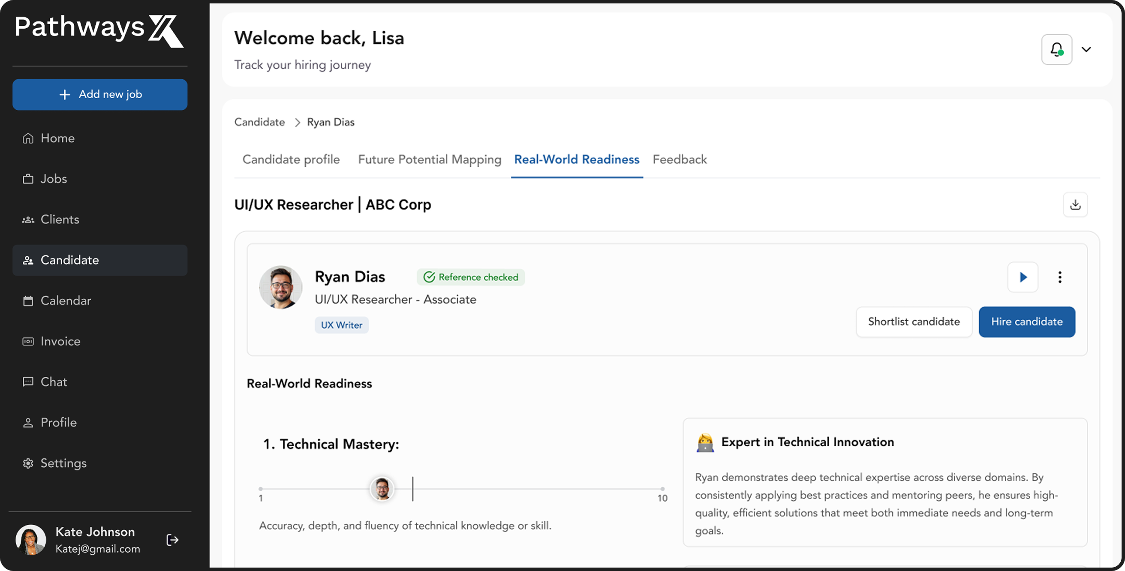This screenshot has width=1125, height=571.
Task: Click Hire candidate button
Action: pyautogui.click(x=1027, y=322)
